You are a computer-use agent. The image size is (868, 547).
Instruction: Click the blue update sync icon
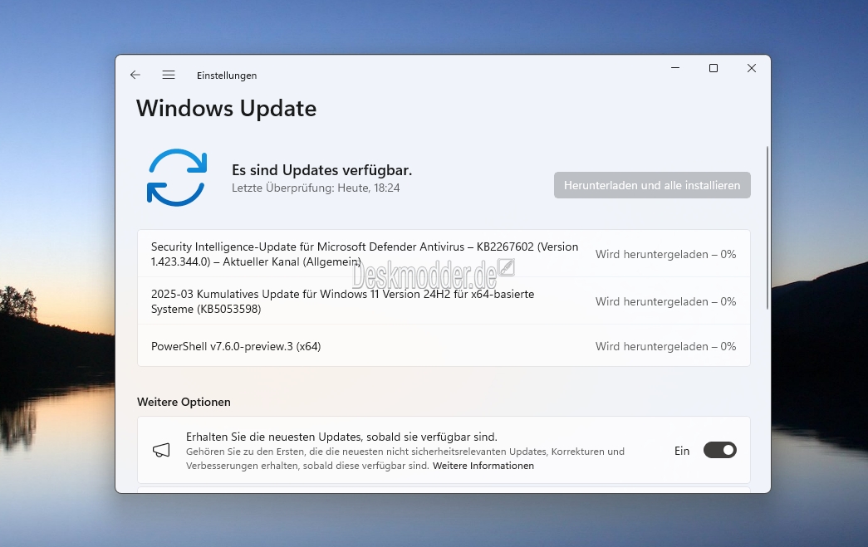pyautogui.click(x=177, y=178)
